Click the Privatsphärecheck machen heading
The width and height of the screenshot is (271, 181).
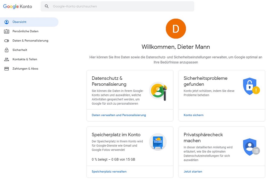click(203, 137)
